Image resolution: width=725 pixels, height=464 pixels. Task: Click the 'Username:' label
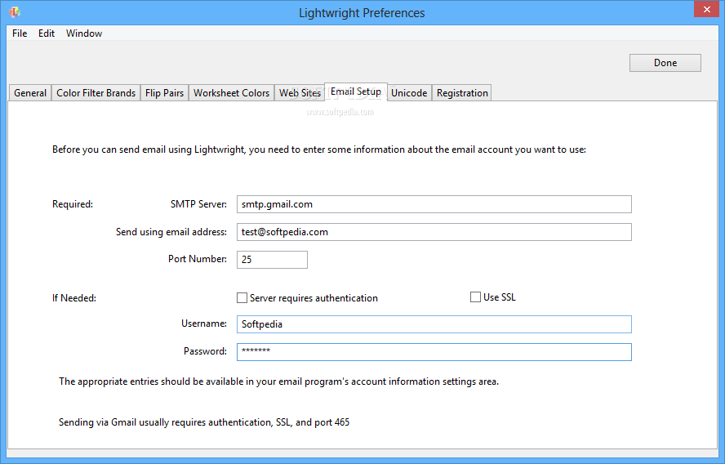pyautogui.click(x=204, y=323)
